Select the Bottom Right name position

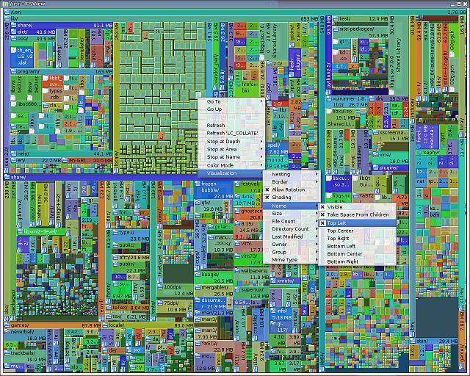pyautogui.click(x=358, y=261)
